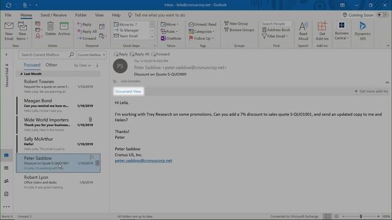Click Browse Groups

[239, 30]
